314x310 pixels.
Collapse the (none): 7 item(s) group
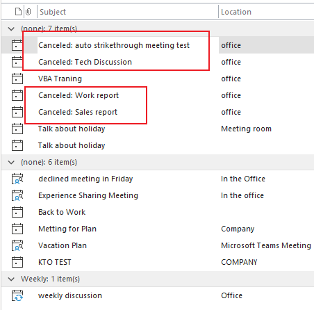click(11, 28)
